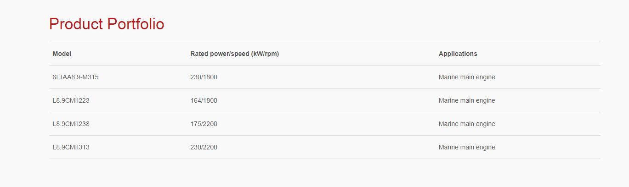
Task: Click the Model column header
Action: click(x=62, y=54)
